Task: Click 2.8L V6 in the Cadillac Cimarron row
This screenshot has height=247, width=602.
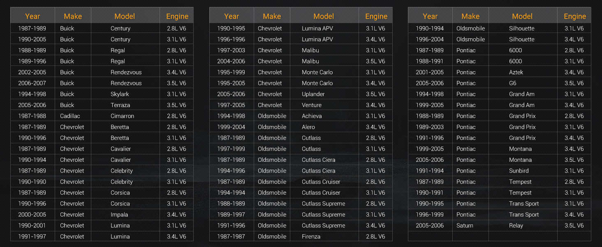Action: tap(177, 116)
